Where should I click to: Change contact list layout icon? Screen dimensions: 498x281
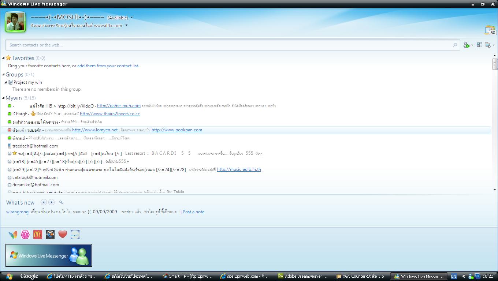479,45
